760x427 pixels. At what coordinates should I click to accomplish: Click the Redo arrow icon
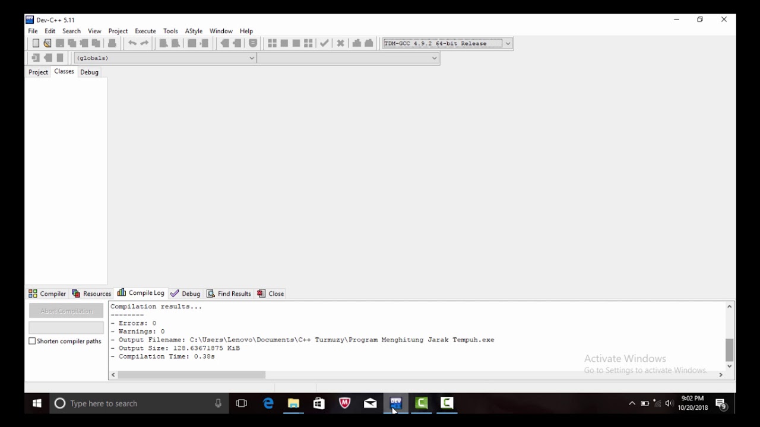pos(144,43)
